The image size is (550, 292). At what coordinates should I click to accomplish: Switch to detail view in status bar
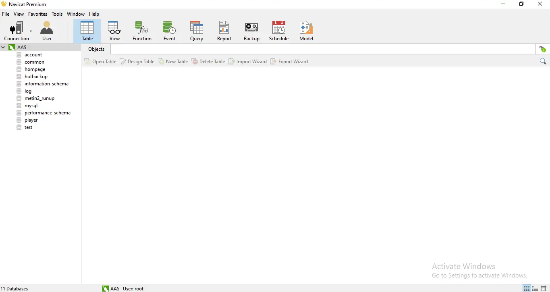pos(535,289)
